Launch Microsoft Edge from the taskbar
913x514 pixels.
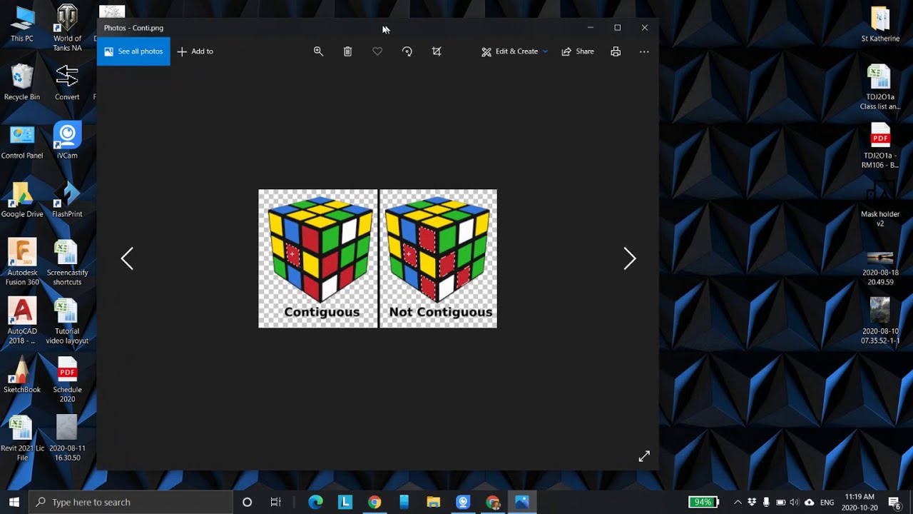[x=315, y=502]
